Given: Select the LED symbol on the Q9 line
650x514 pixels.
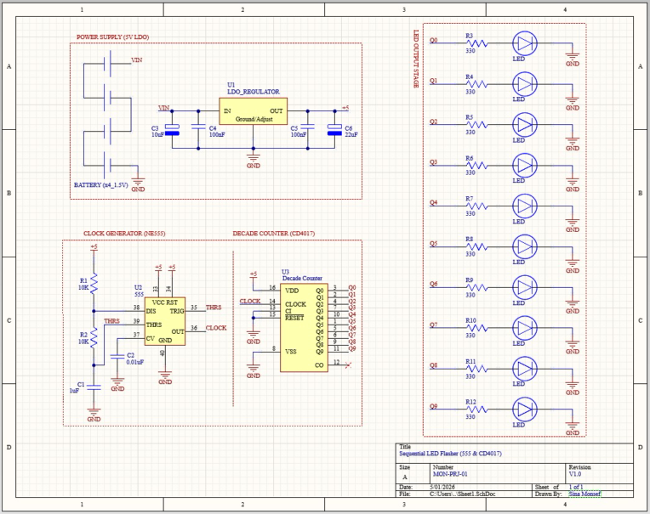Looking at the screenshot, I should coord(525,410).
